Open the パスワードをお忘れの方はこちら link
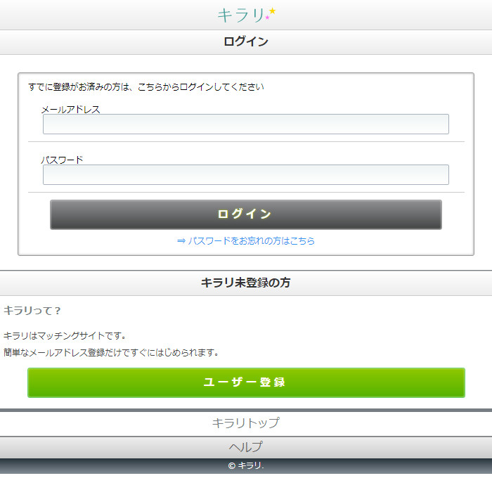 point(246,240)
